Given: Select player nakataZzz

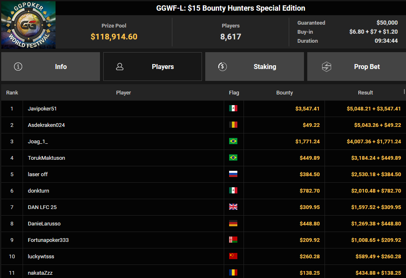Looking at the screenshot, I should (40, 273).
